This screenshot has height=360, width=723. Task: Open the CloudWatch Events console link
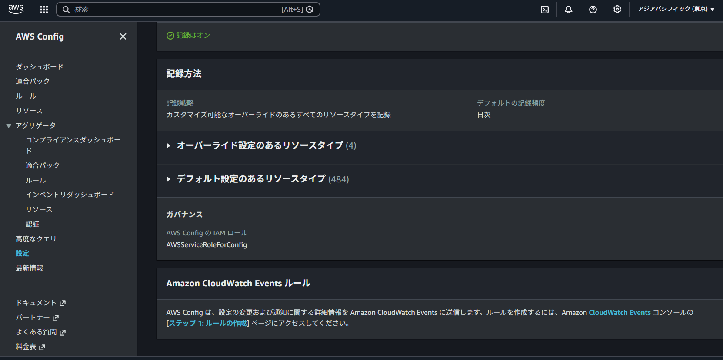pyautogui.click(x=620, y=313)
